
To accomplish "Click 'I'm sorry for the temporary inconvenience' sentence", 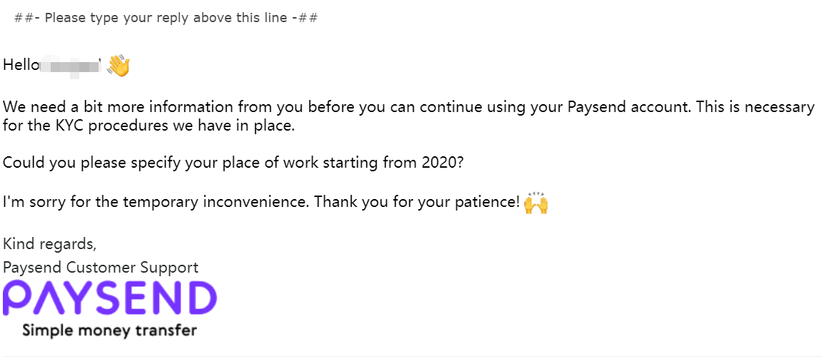I will pos(156,202).
